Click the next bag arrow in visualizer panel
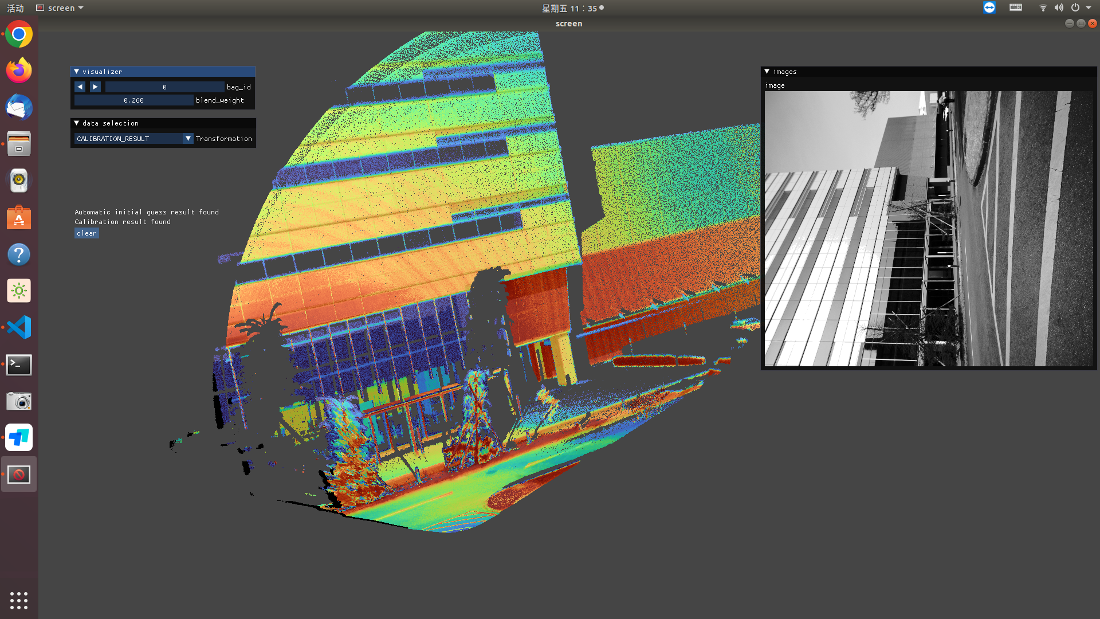 [x=95, y=87]
